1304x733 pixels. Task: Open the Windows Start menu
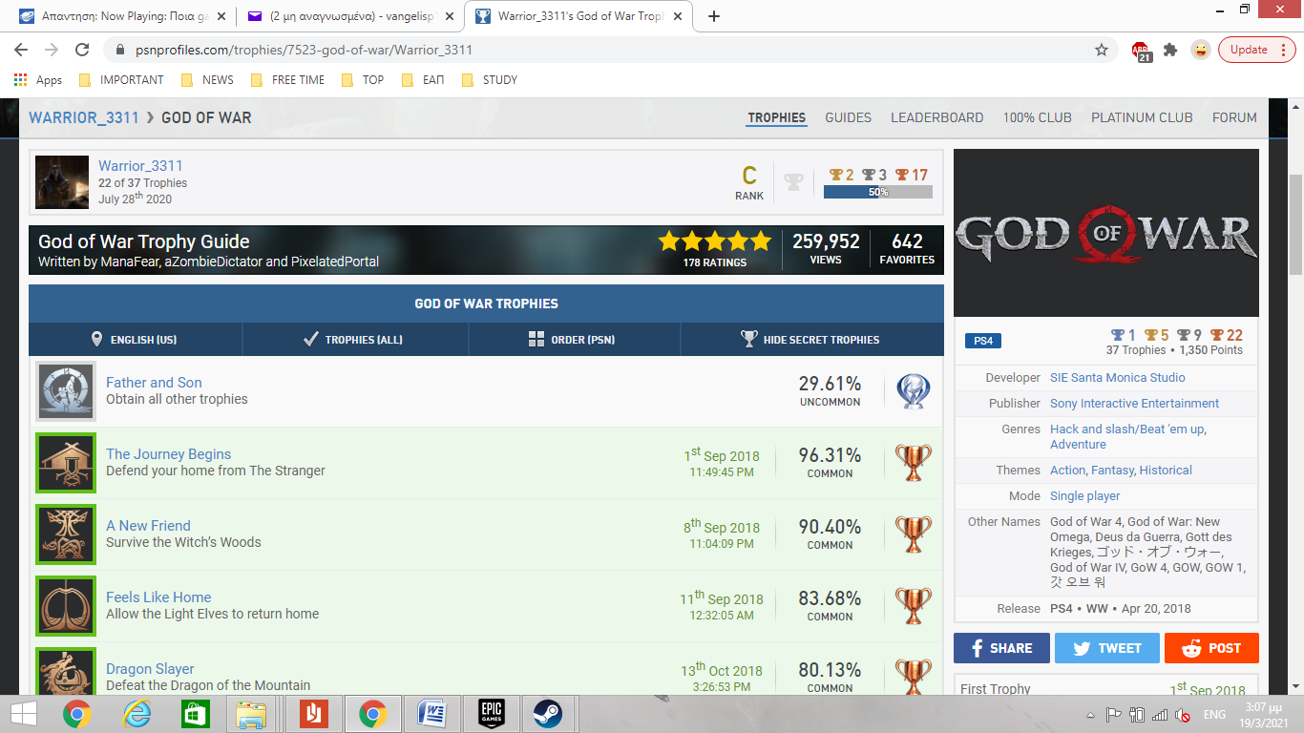pos(23,714)
